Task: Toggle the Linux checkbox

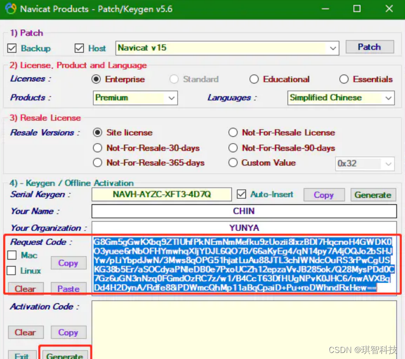Action: click(12, 271)
